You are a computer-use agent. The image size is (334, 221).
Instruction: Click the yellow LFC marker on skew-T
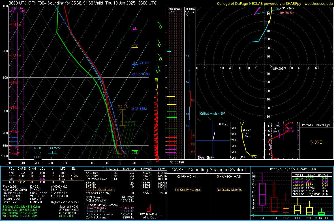pyautogui.click(x=135, y=46)
